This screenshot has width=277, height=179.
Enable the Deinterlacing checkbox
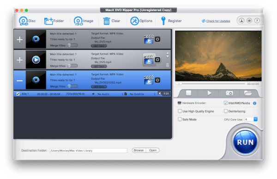(226, 111)
